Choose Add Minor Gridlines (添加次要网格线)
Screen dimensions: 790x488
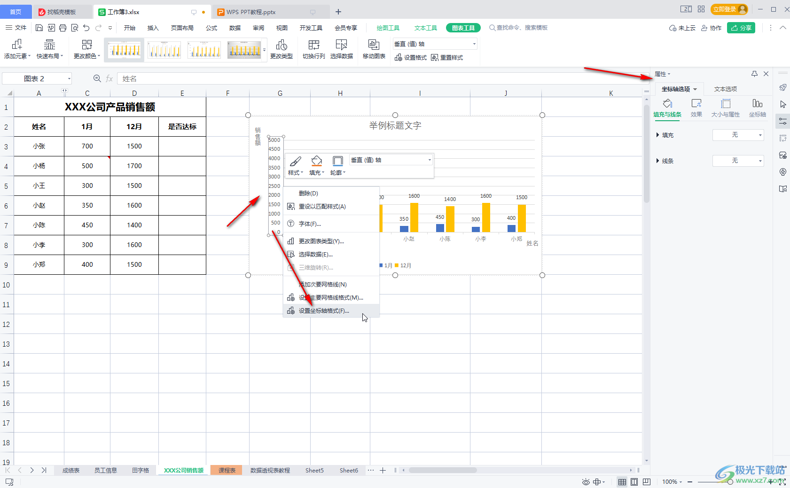pos(331,284)
